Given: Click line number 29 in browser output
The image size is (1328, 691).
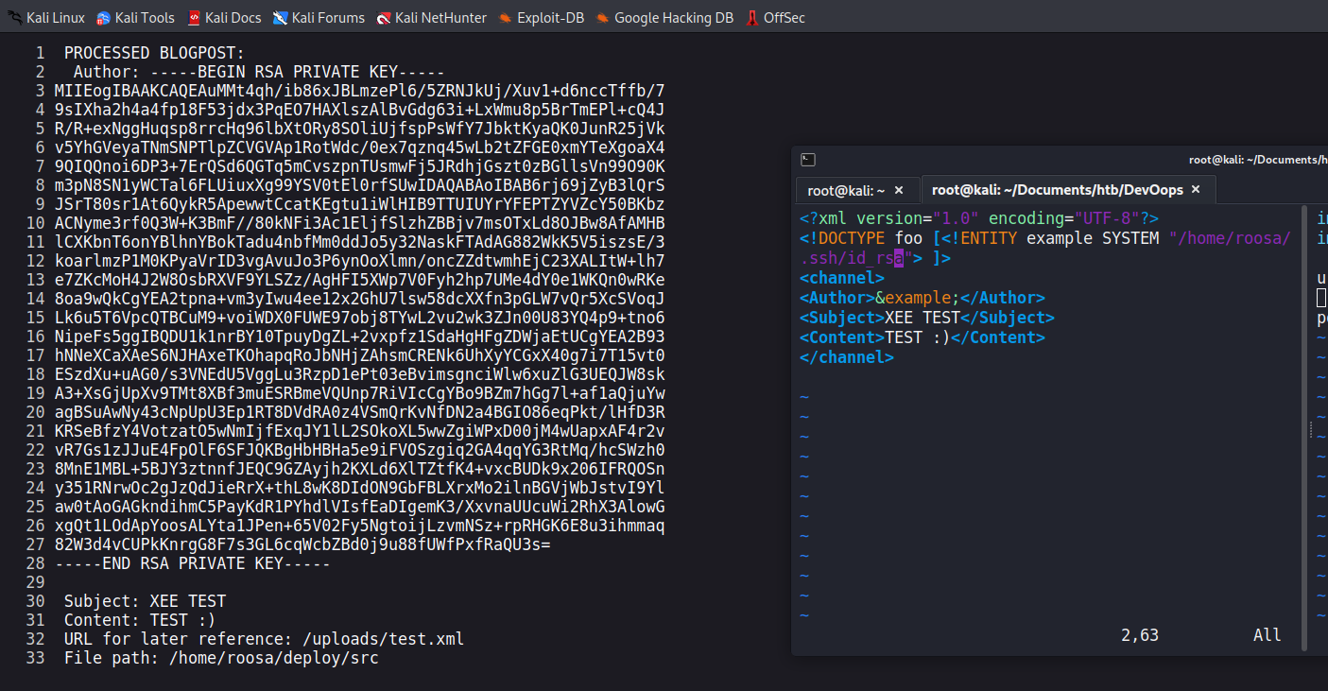Looking at the screenshot, I should pyautogui.click(x=36, y=582).
